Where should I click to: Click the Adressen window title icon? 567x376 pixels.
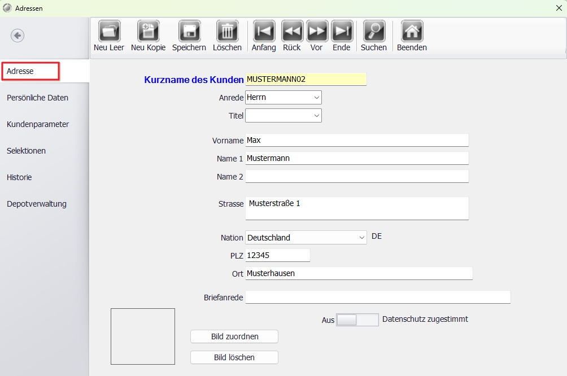click(7, 8)
